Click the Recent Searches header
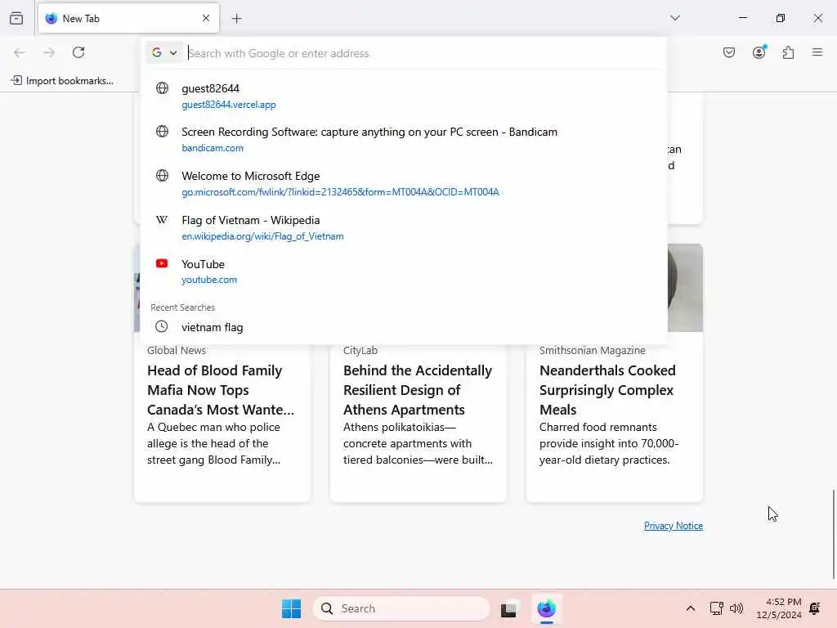This screenshot has width=837, height=628. click(x=182, y=307)
